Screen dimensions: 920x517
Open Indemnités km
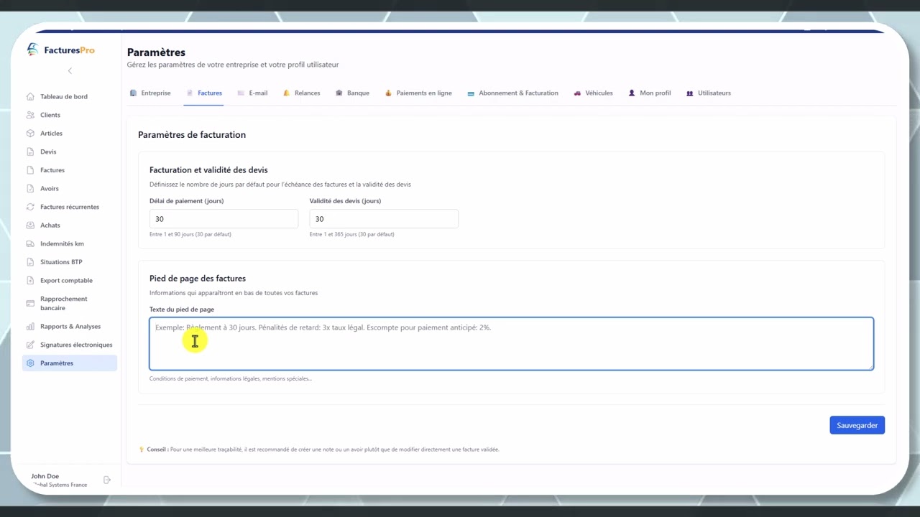(70, 243)
